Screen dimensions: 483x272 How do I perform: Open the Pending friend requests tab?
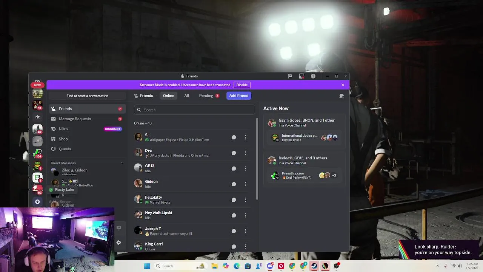tap(209, 96)
